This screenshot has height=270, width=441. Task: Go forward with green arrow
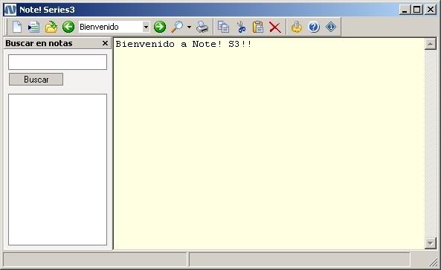(x=160, y=27)
